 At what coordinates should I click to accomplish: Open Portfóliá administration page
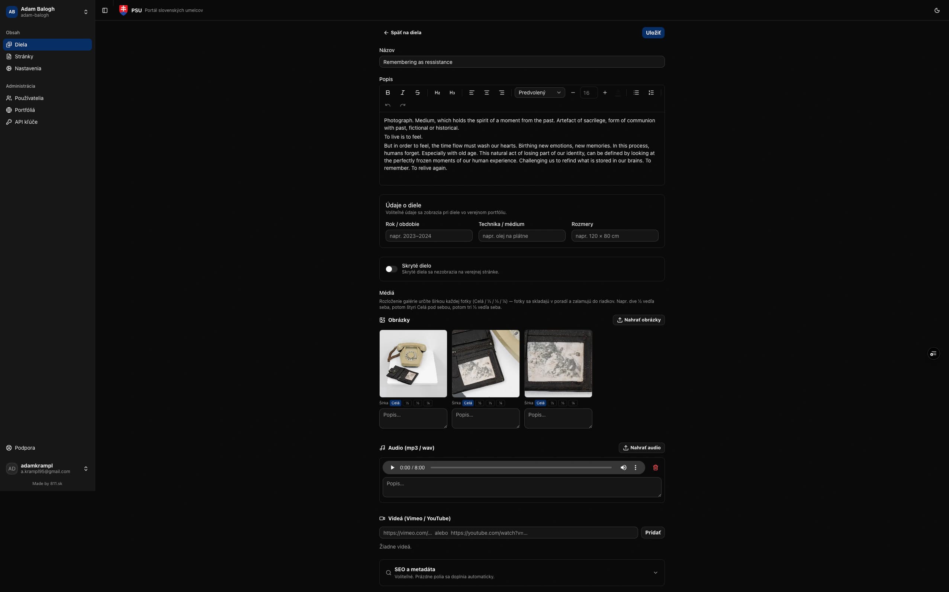click(47, 110)
